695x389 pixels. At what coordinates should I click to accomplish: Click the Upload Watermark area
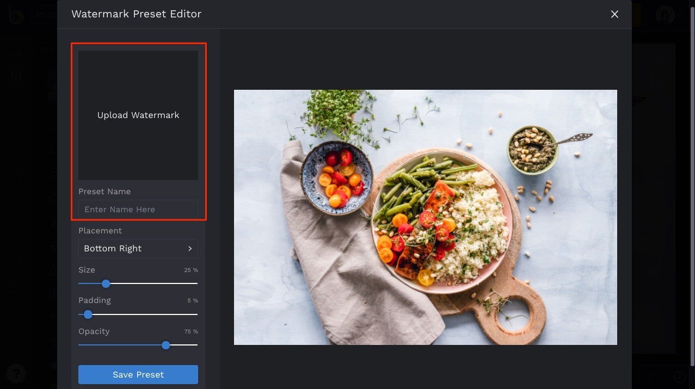[x=138, y=115]
